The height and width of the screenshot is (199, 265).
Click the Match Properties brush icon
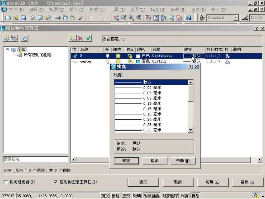[80, 17]
